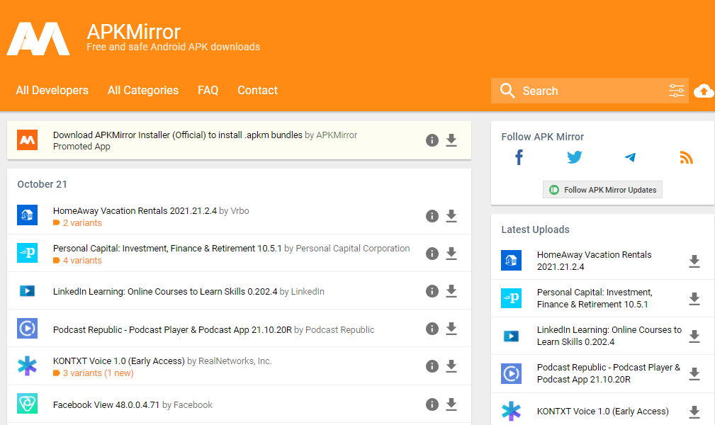View HomeAway 2 variants link

82,223
